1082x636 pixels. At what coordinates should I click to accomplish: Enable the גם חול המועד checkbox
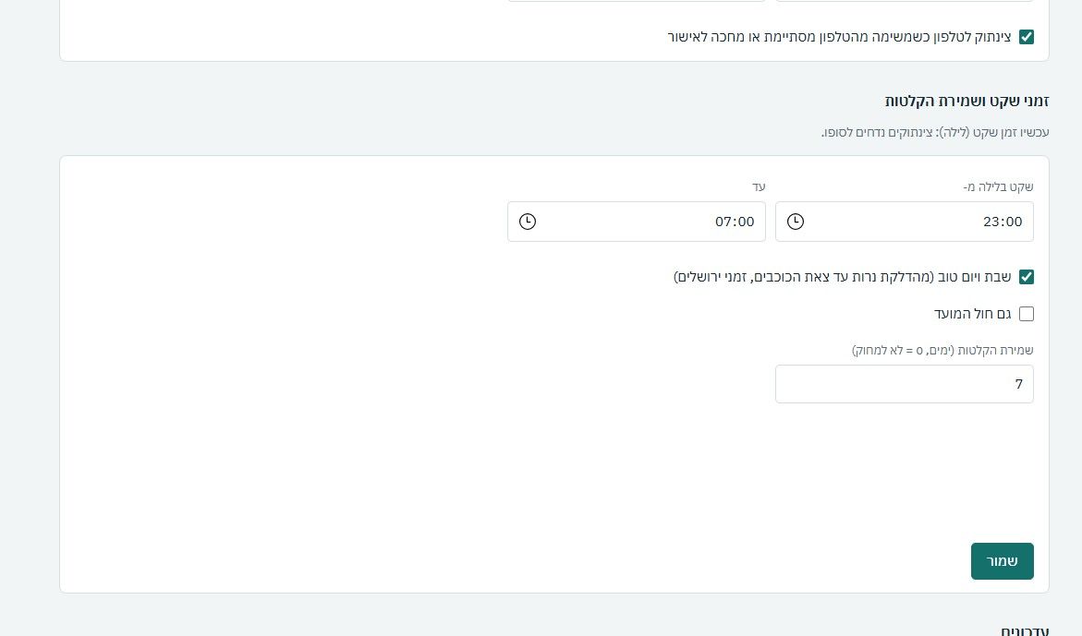pyautogui.click(x=1027, y=314)
